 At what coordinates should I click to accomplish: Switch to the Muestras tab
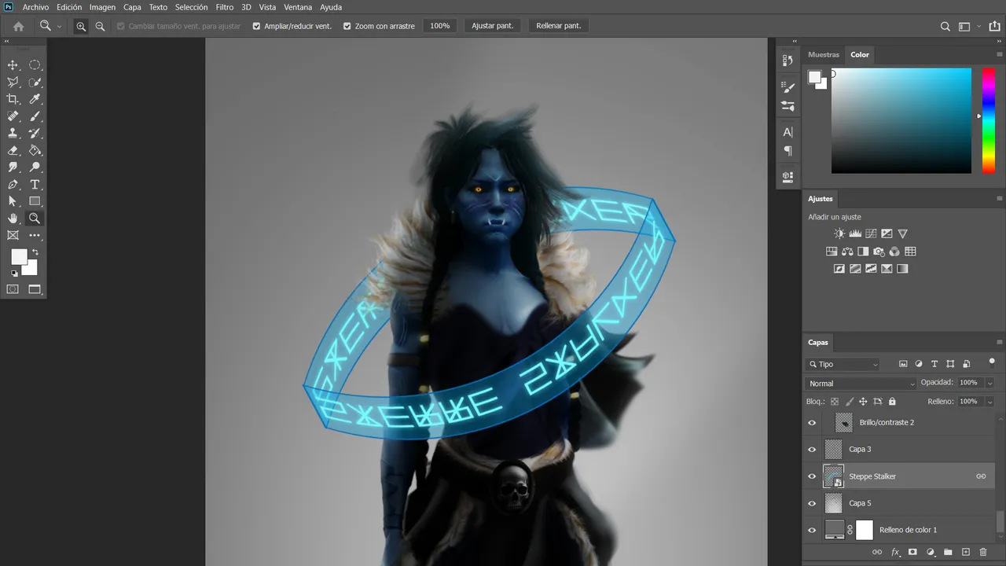[824, 55]
